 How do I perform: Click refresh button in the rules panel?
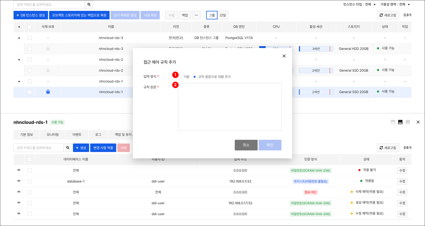[x=388, y=148]
